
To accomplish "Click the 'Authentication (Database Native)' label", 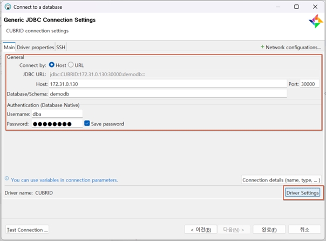I will (43, 105).
